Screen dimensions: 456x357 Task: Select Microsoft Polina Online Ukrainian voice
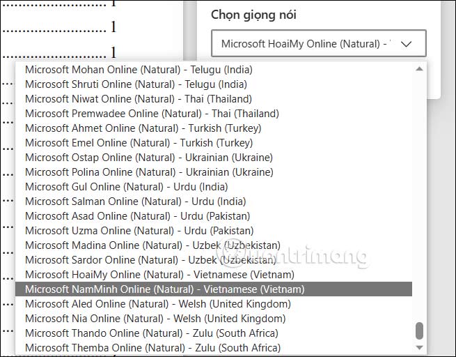(x=214, y=172)
